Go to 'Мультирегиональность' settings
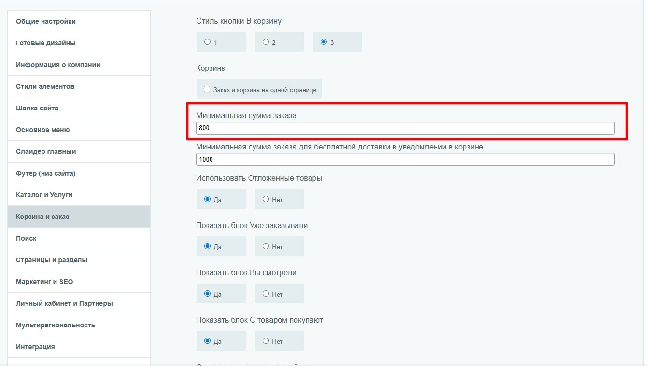Viewport: 648px width, 366px height. point(55,325)
